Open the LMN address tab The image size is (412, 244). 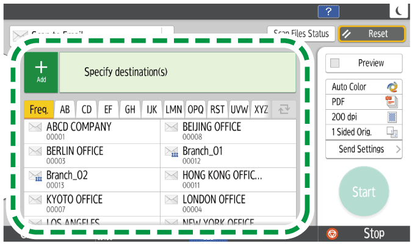coord(173,110)
